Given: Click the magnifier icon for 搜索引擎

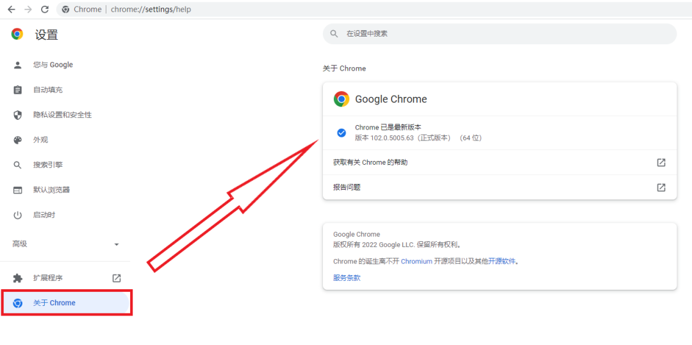Looking at the screenshot, I should point(17,165).
